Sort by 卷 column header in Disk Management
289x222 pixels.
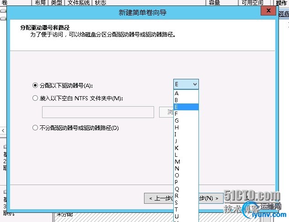pos(16,2)
